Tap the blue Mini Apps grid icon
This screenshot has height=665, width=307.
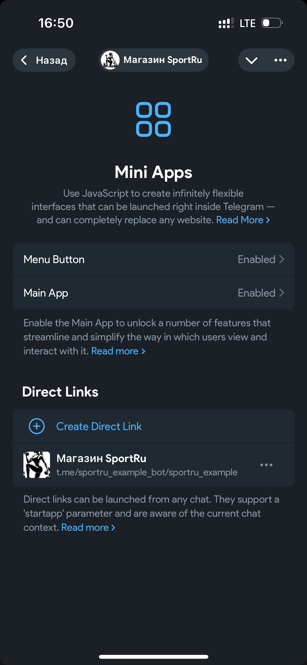153,119
